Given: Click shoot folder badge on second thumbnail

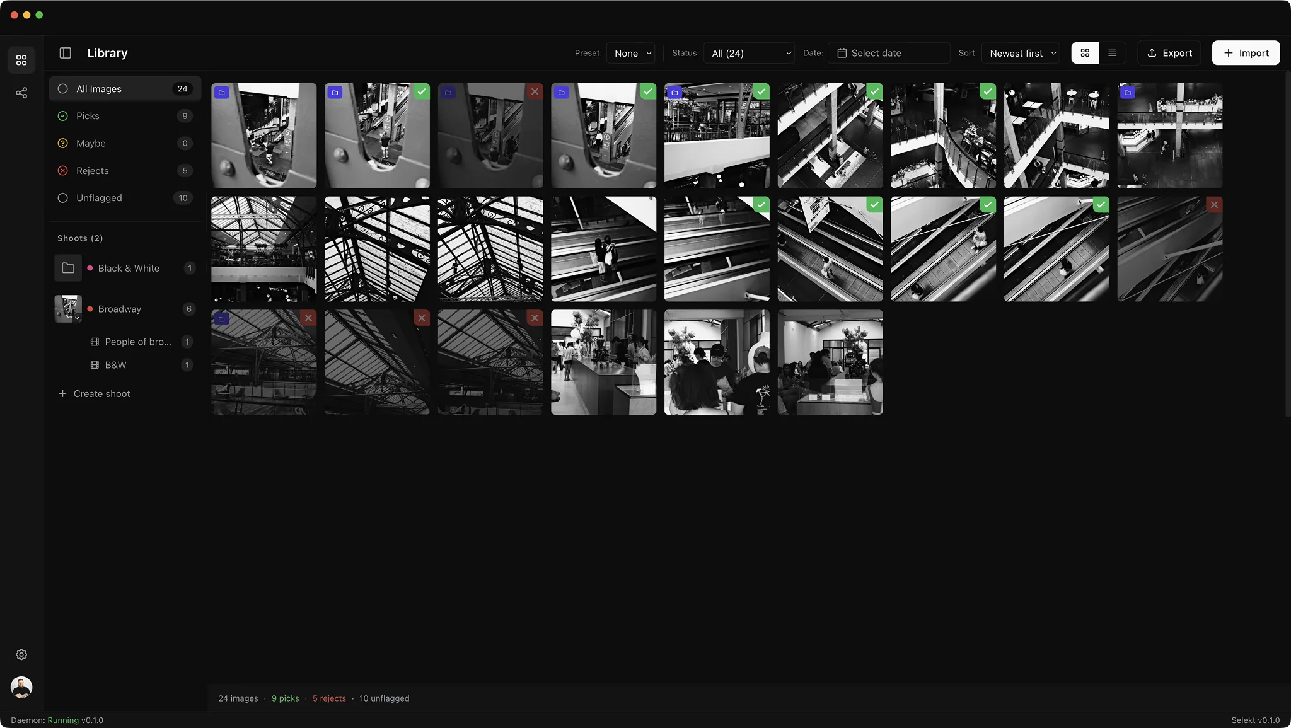Looking at the screenshot, I should (335, 93).
